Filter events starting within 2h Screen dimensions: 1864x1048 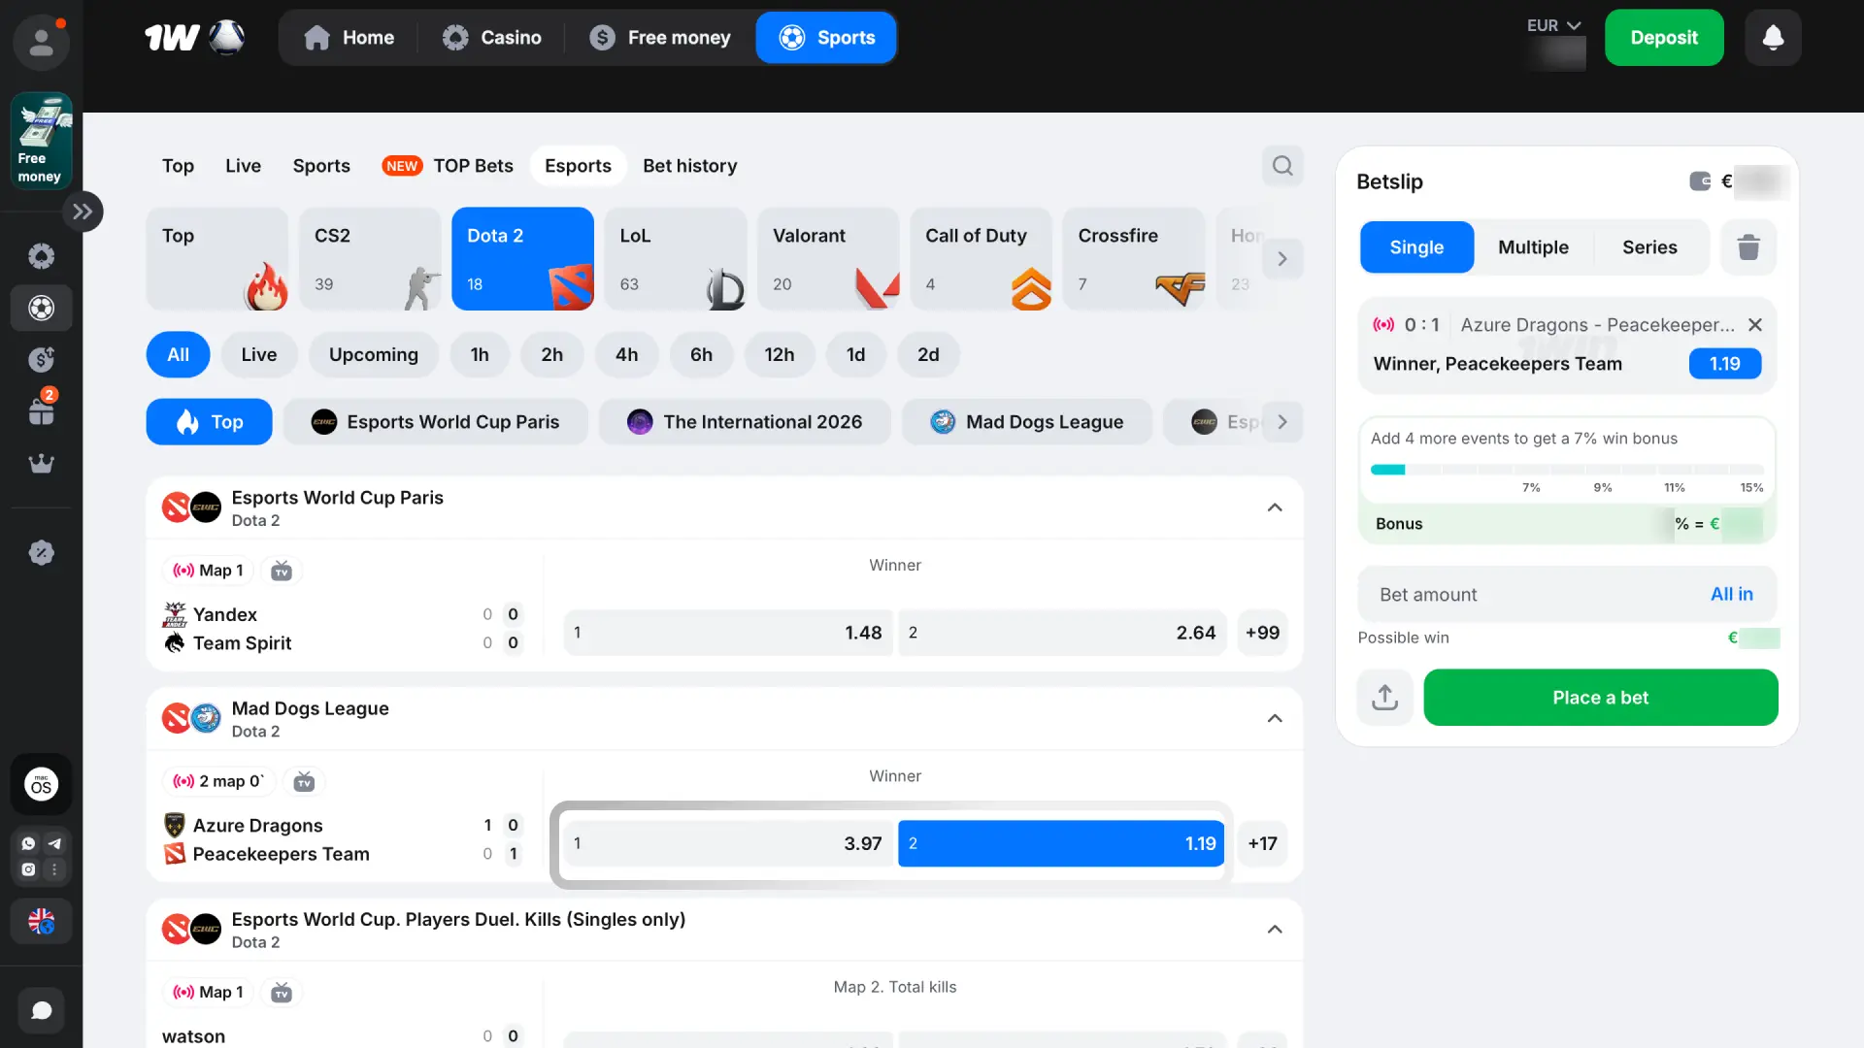552,355
